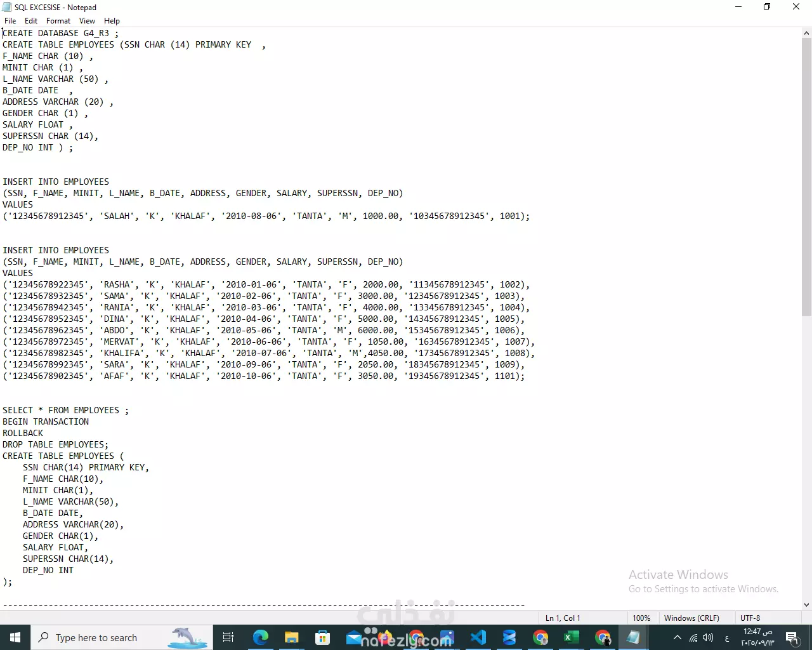The width and height of the screenshot is (812, 650).
Task: Click the active Notepad taskbar icon
Action: (633, 637)
